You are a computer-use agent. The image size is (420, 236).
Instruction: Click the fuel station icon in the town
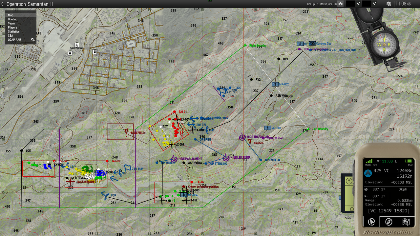(94, 51)
